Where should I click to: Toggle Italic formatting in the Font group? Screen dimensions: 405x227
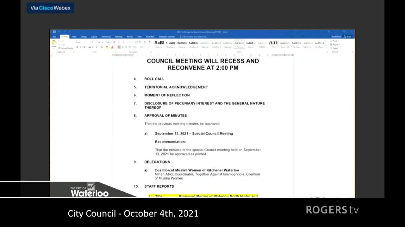point(81,47)
